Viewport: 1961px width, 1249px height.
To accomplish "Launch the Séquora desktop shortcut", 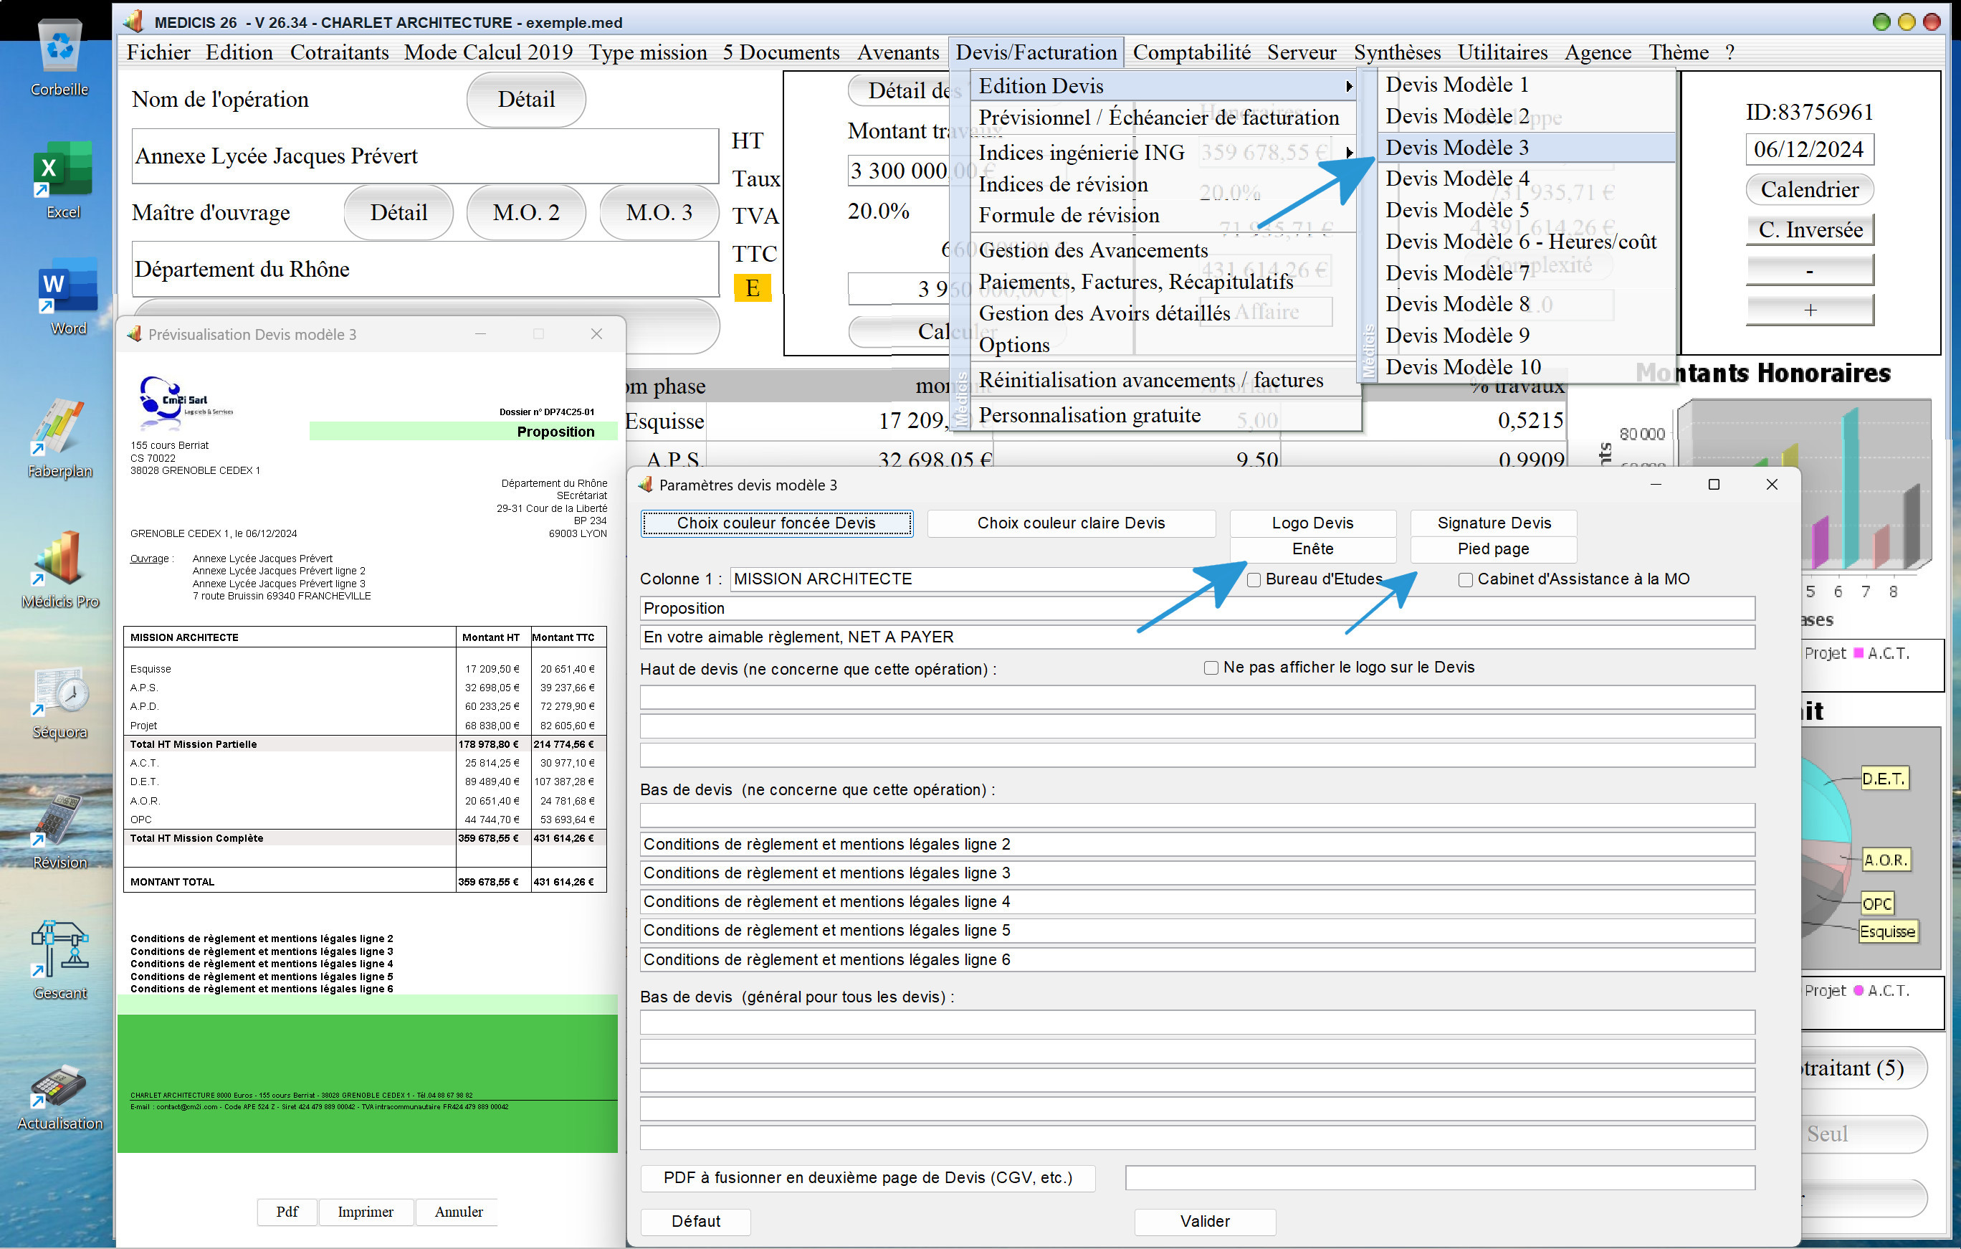I will 59,703.
